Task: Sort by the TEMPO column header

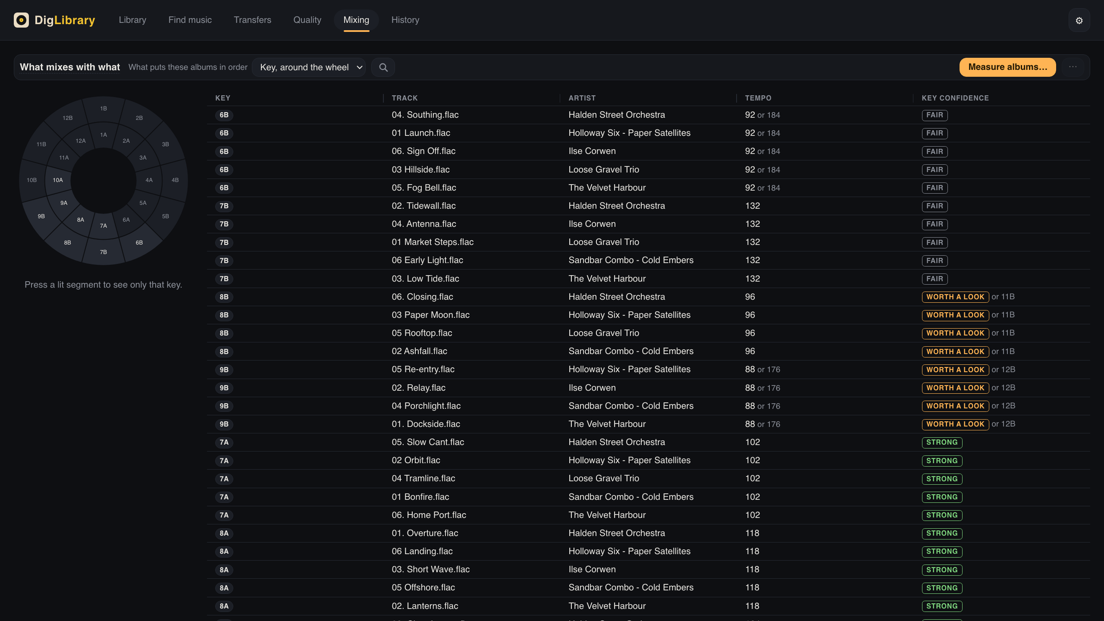Action: (758, 98)
